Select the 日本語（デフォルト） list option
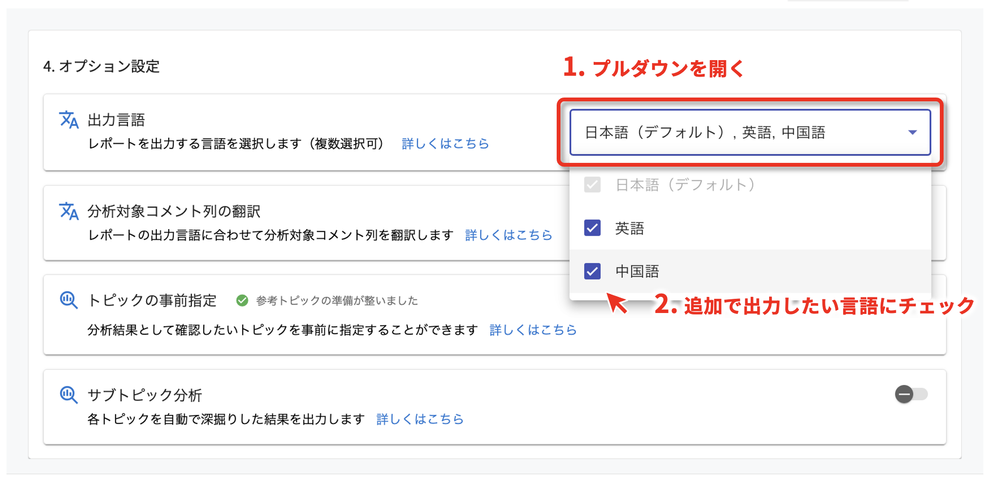 (685, 185)
